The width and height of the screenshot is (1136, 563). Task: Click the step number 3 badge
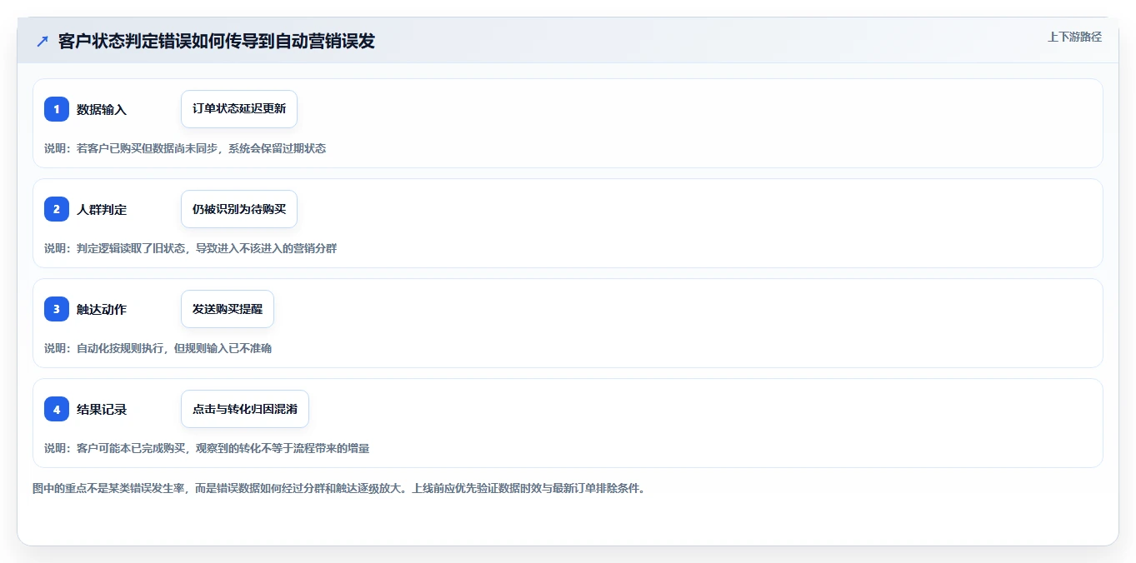(57, 309)
